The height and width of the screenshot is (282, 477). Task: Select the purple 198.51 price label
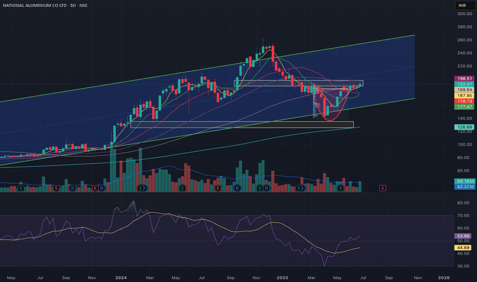[x=464, y=78]
